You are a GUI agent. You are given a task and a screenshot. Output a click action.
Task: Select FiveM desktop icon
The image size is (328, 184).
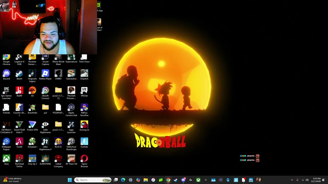(19, 143)
